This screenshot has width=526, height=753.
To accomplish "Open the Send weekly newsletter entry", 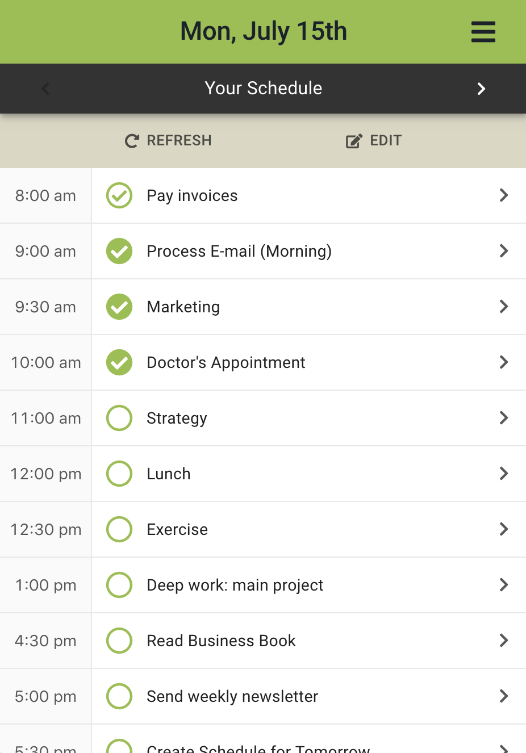I will coord(232,696).
